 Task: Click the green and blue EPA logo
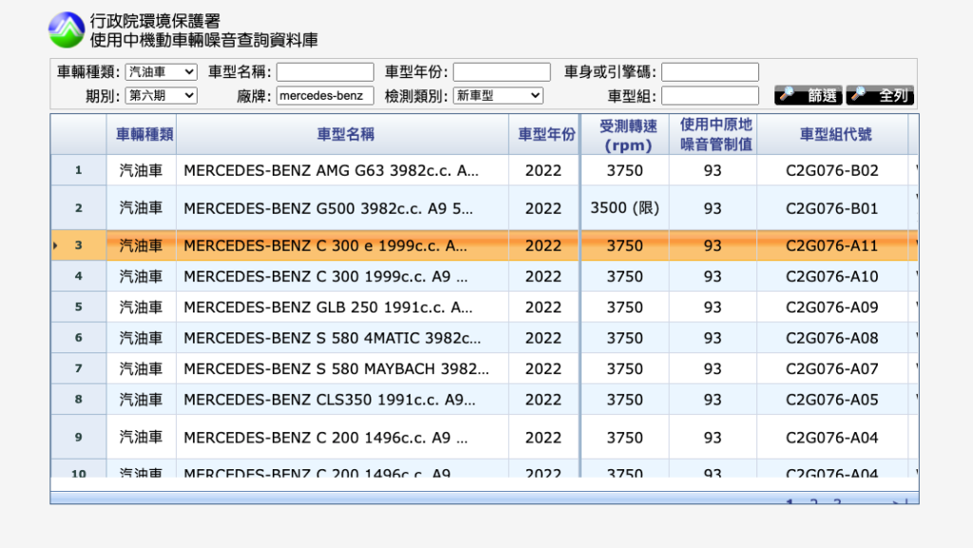(x=67, y=29)
